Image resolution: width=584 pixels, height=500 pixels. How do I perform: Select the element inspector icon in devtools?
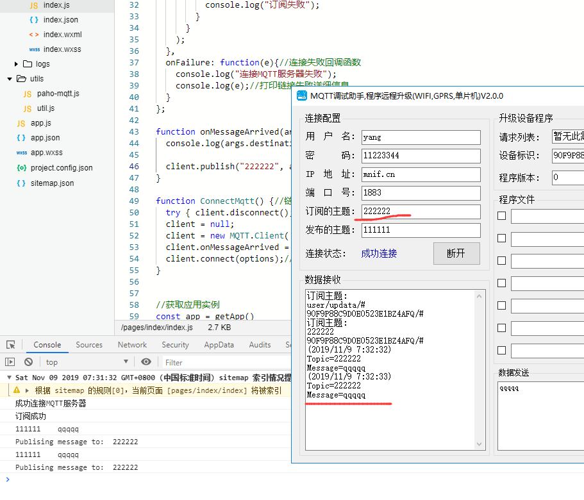pyautogui.click(x=11, y=345)
